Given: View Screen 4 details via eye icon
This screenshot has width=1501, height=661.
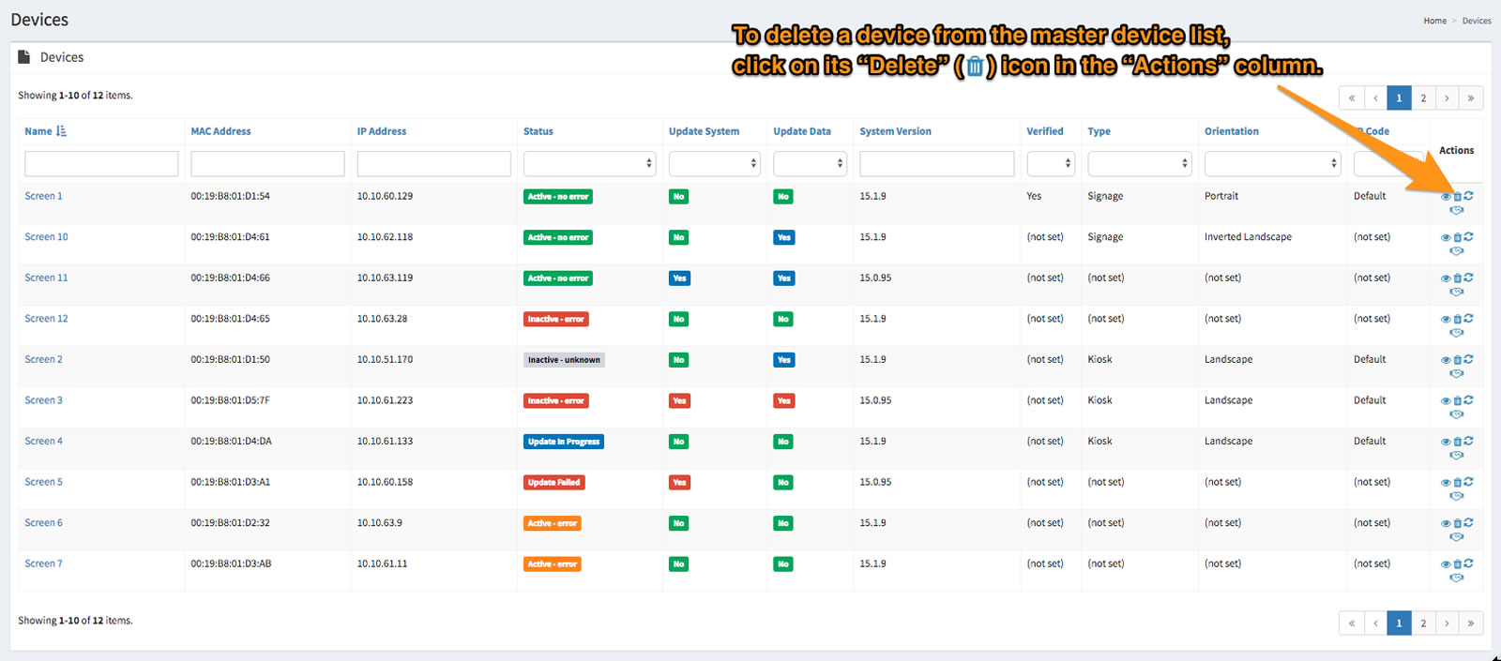Looking at the screenshot, I should pyautogui.click(x=1446, y=442).
